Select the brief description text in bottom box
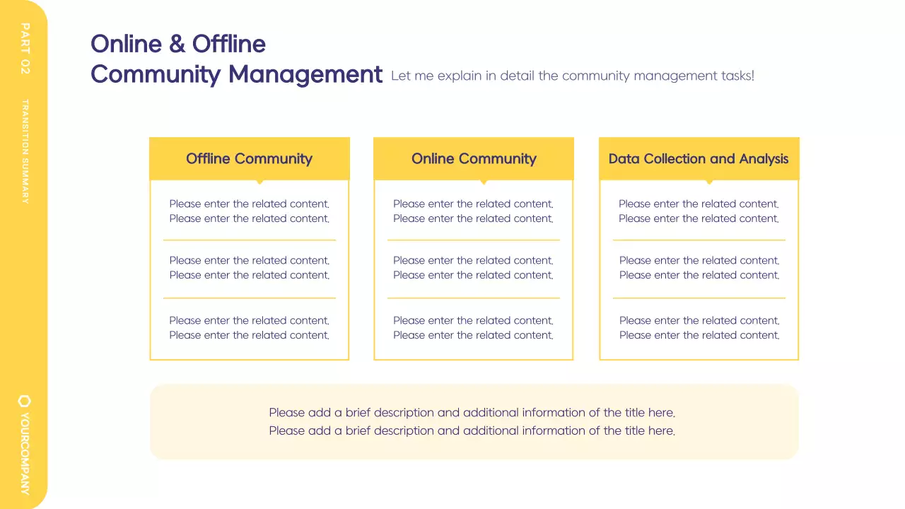 tap(472, 421)
